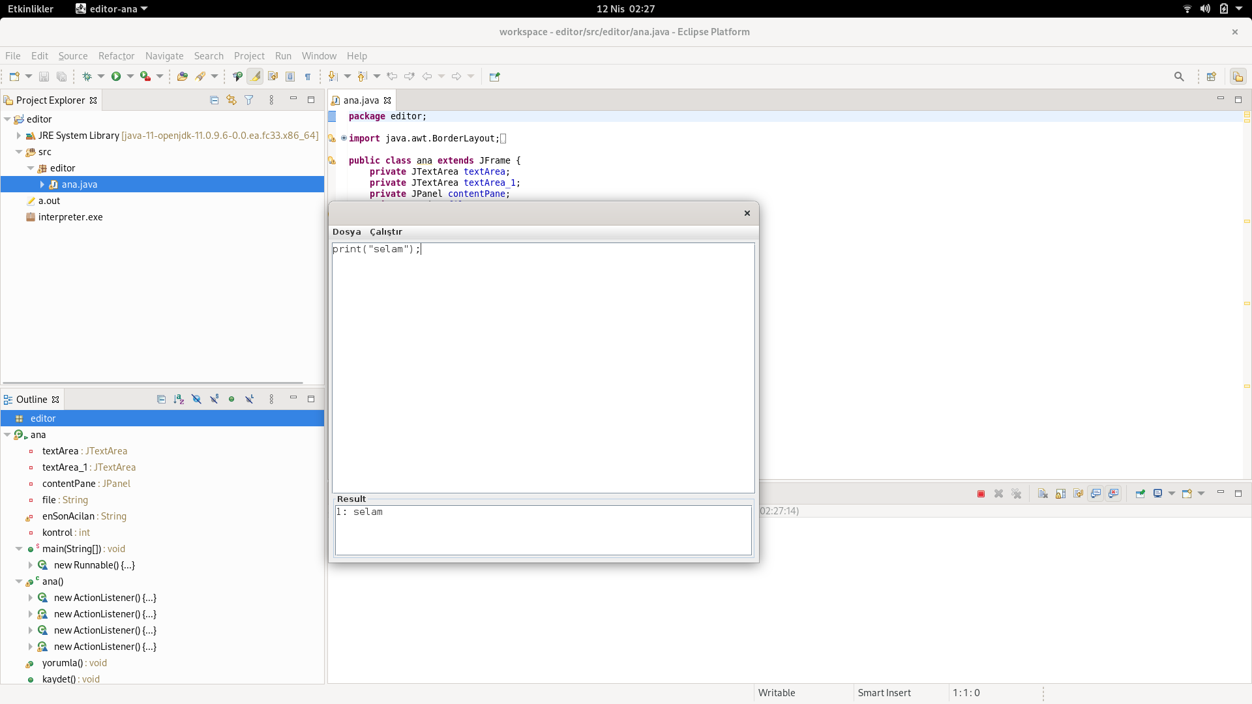Open Project Explorer View Menu dots
Screen dimensions: 1252x704
[271, 100]
